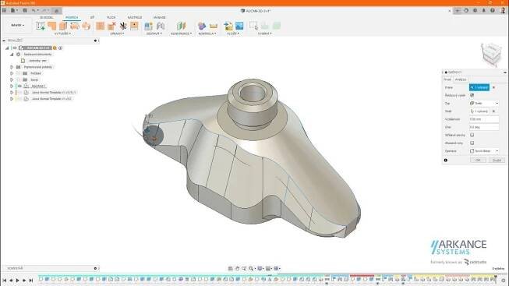
Task: Select the Prvek tab in dialog
Action: (x=447, y=79)
